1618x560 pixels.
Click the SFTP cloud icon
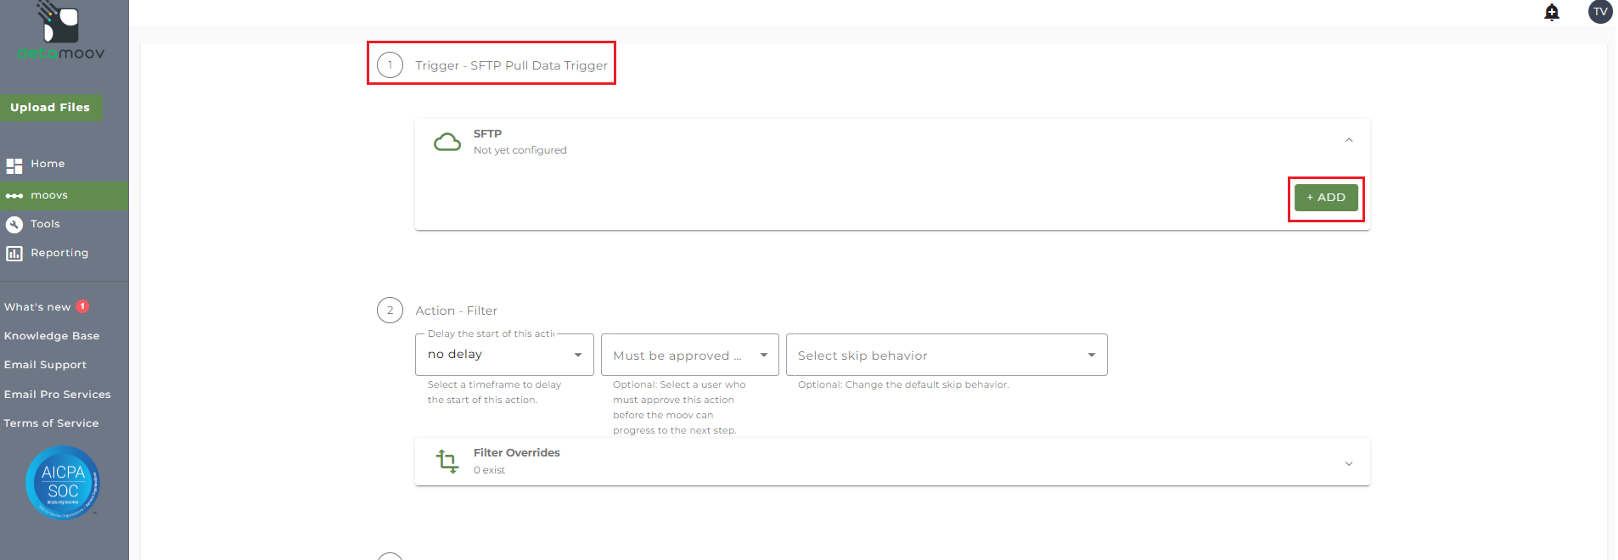pyautogui.click(x=447, y=142)
